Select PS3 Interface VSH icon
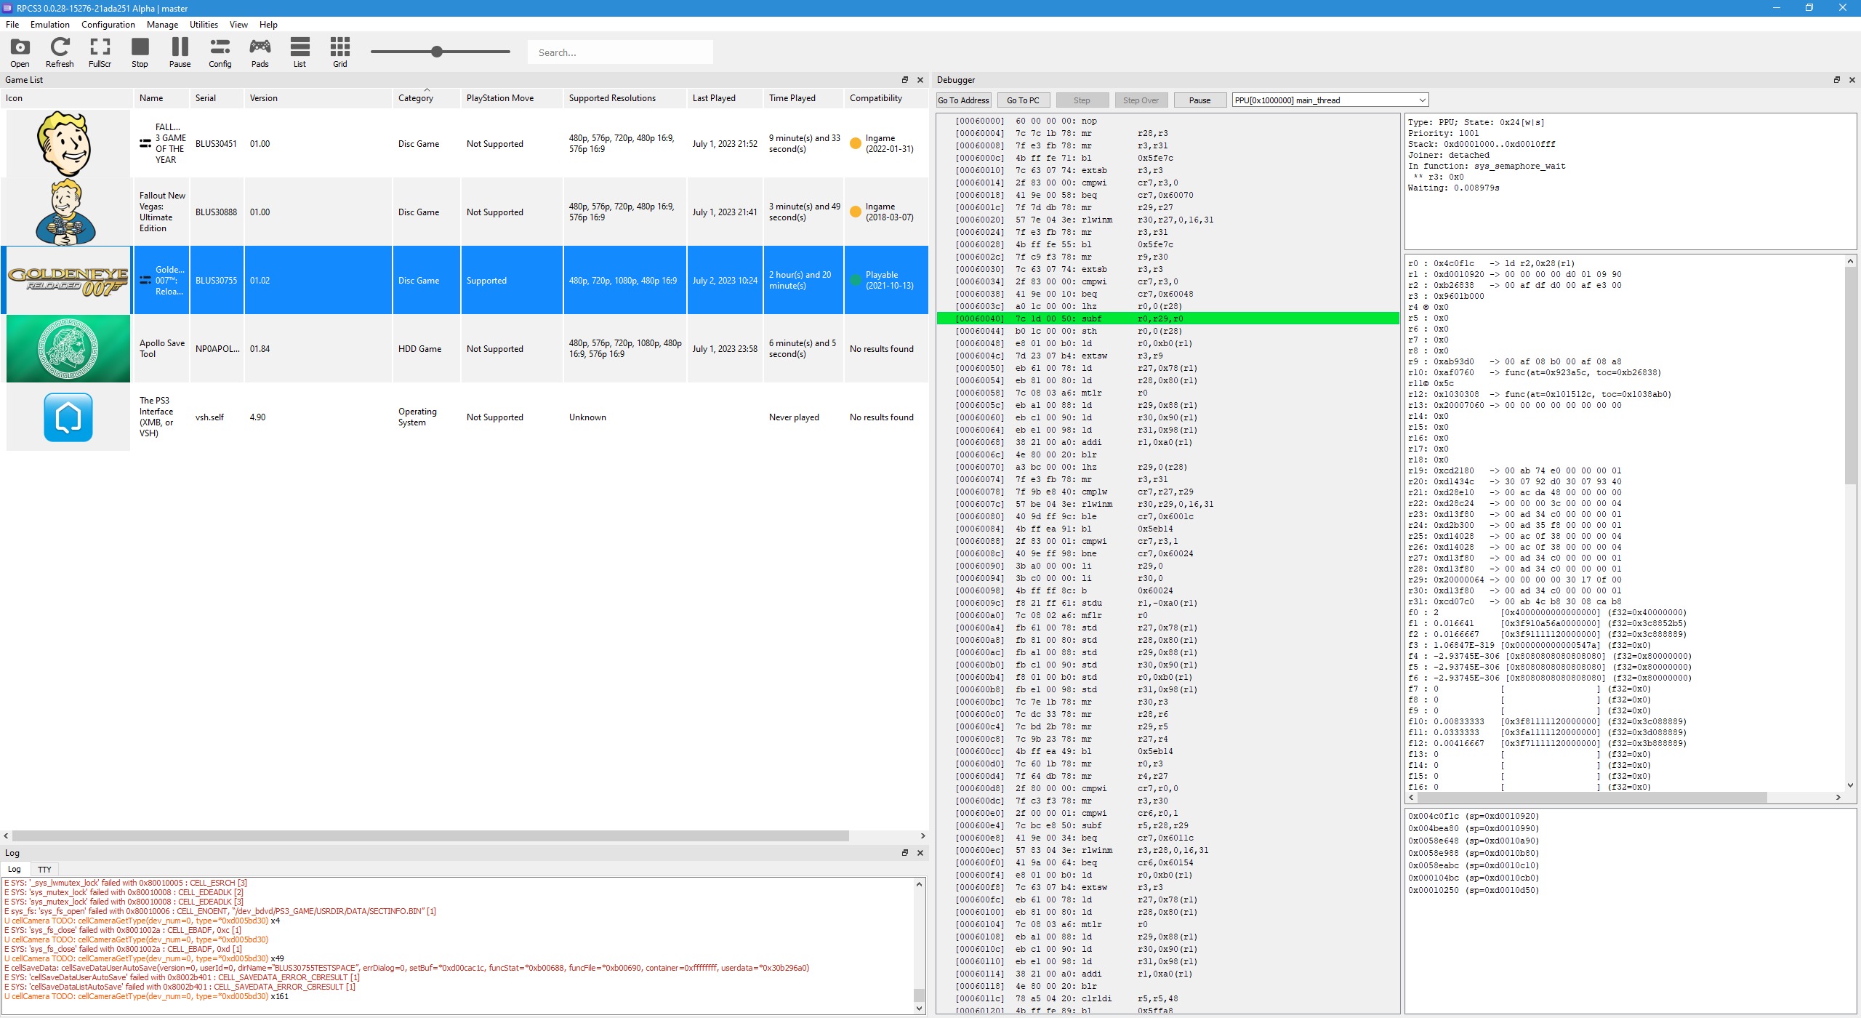The image size is (1861, 1018). tap(68, 417)
